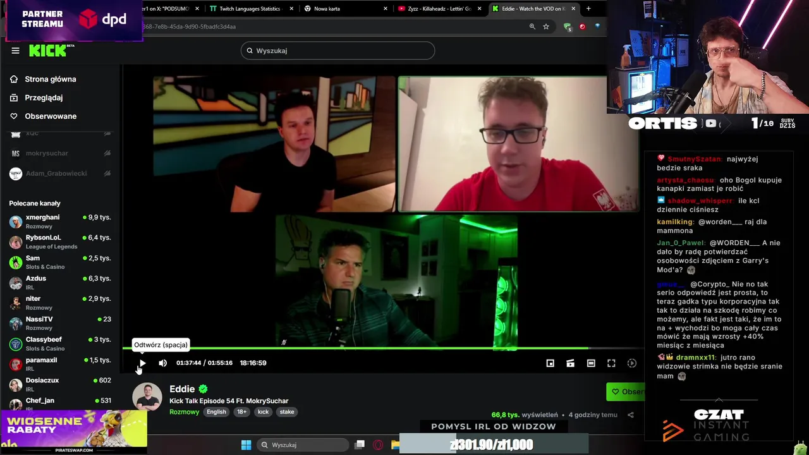The image size is (809, 455).
Task: Mute the video player volume
Action: click(x=162, y=363)
